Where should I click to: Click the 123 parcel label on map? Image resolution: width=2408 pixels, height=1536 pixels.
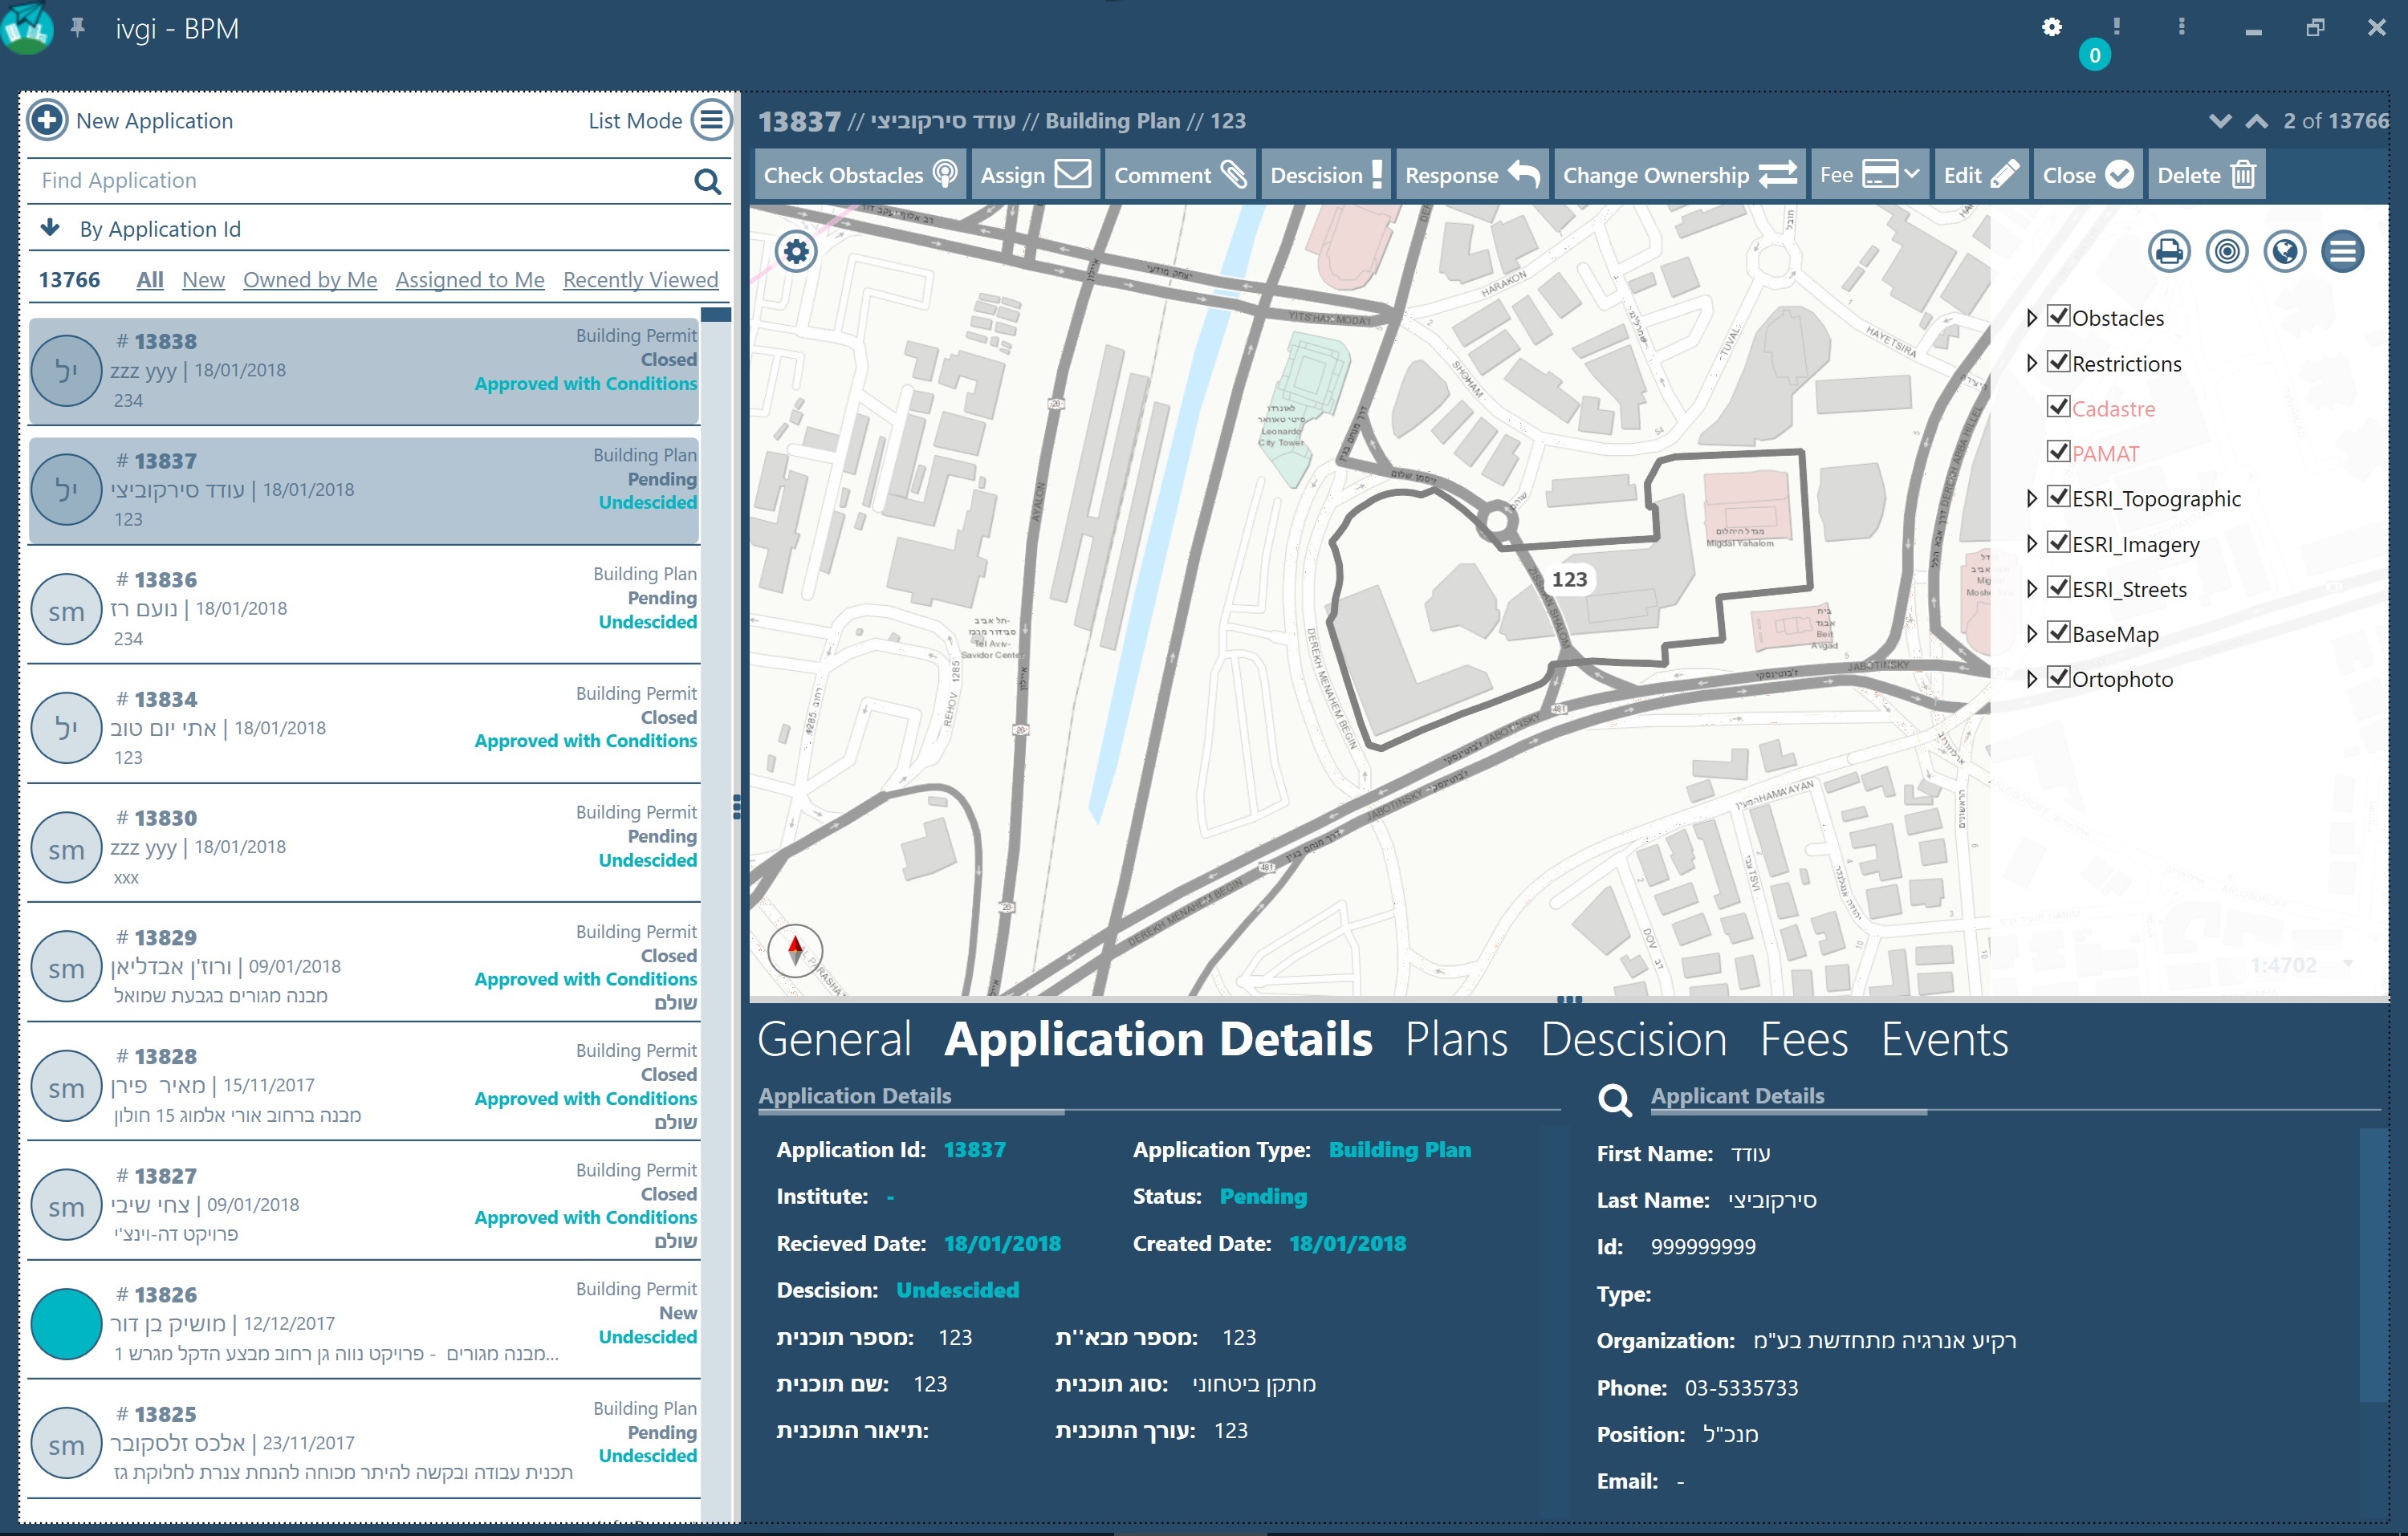click(x=1569, y=580)
